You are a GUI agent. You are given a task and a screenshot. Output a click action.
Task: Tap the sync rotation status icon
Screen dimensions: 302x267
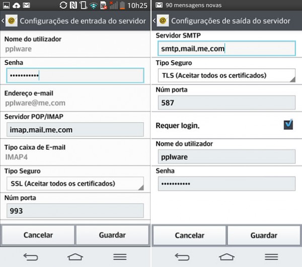click(63, 5)
